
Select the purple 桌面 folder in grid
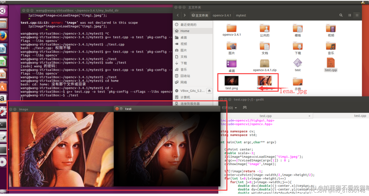(232, 63)
